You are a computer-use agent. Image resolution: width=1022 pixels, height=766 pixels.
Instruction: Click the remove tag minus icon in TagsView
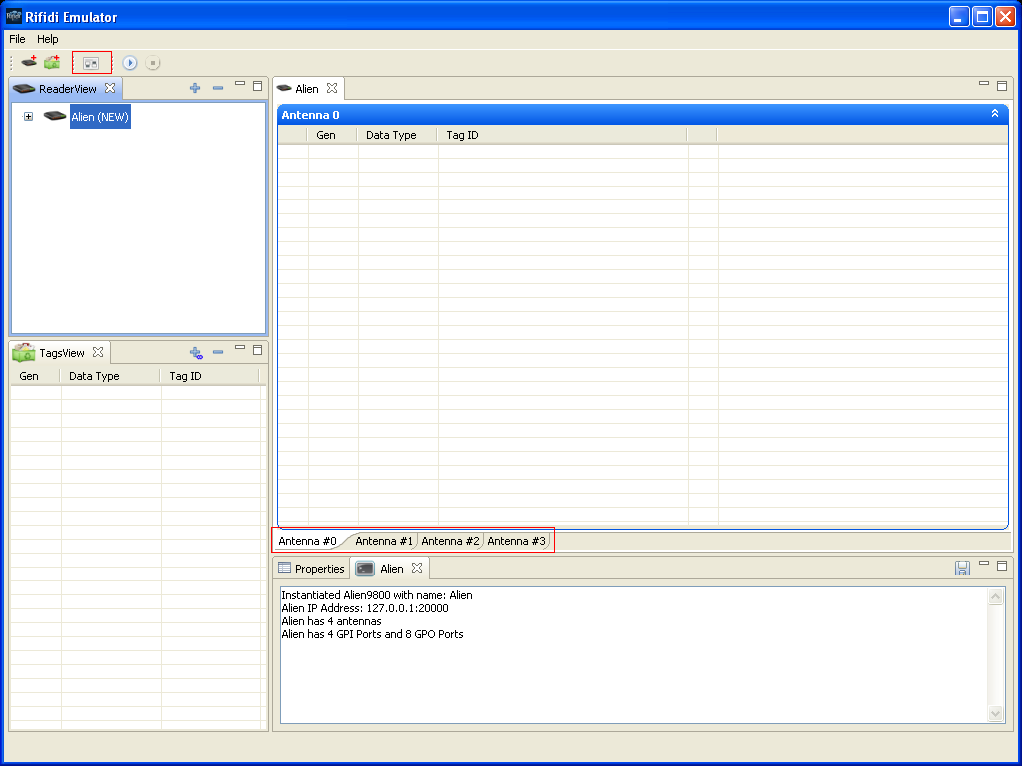[218, 352]
